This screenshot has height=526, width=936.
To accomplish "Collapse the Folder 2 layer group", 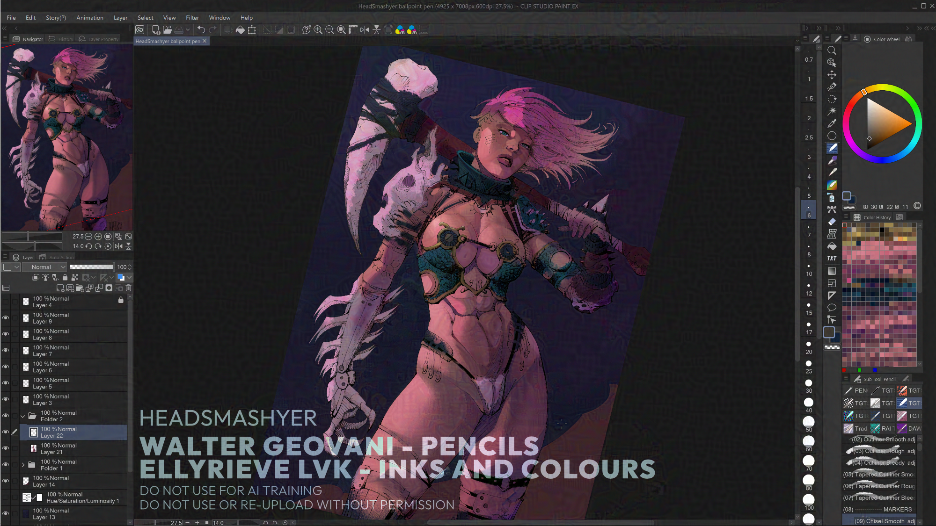I will pyautogui.click(x=23, y=416).
